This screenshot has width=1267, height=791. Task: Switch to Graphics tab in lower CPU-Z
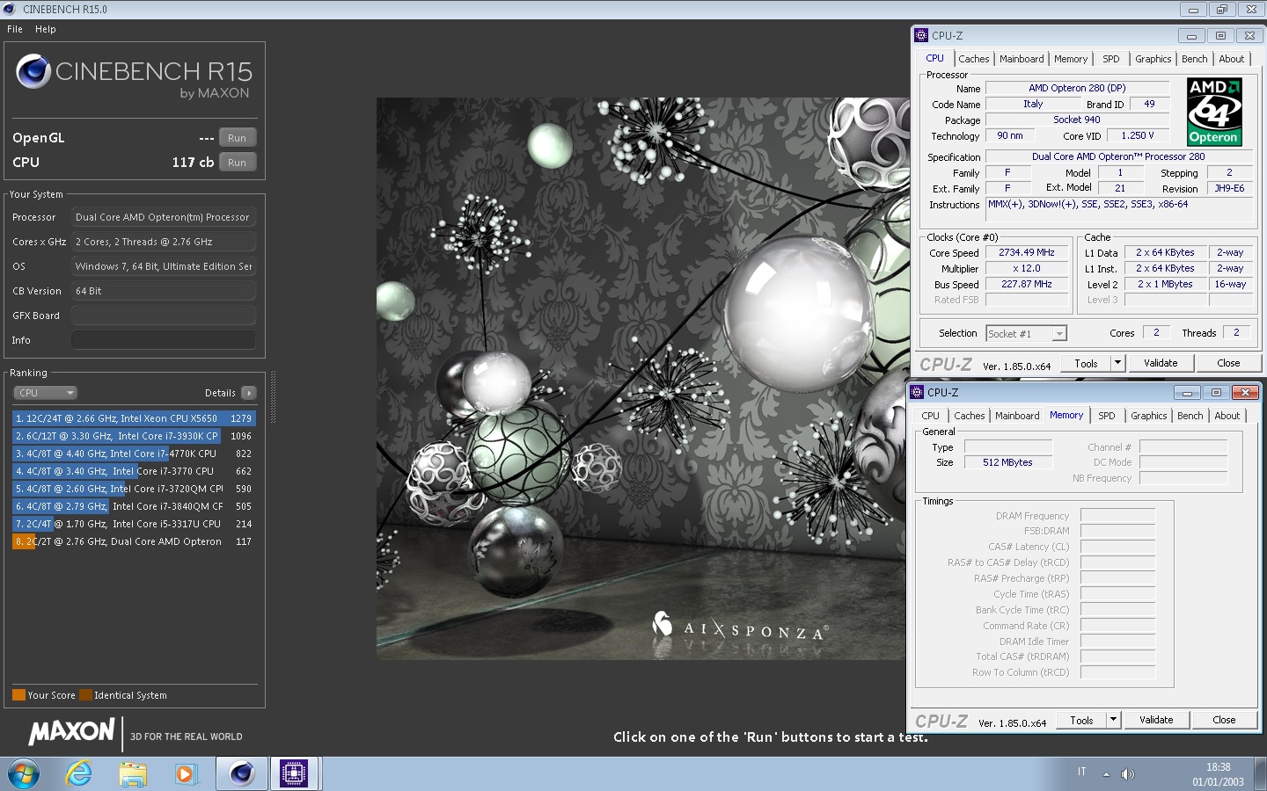point(1148,416)
